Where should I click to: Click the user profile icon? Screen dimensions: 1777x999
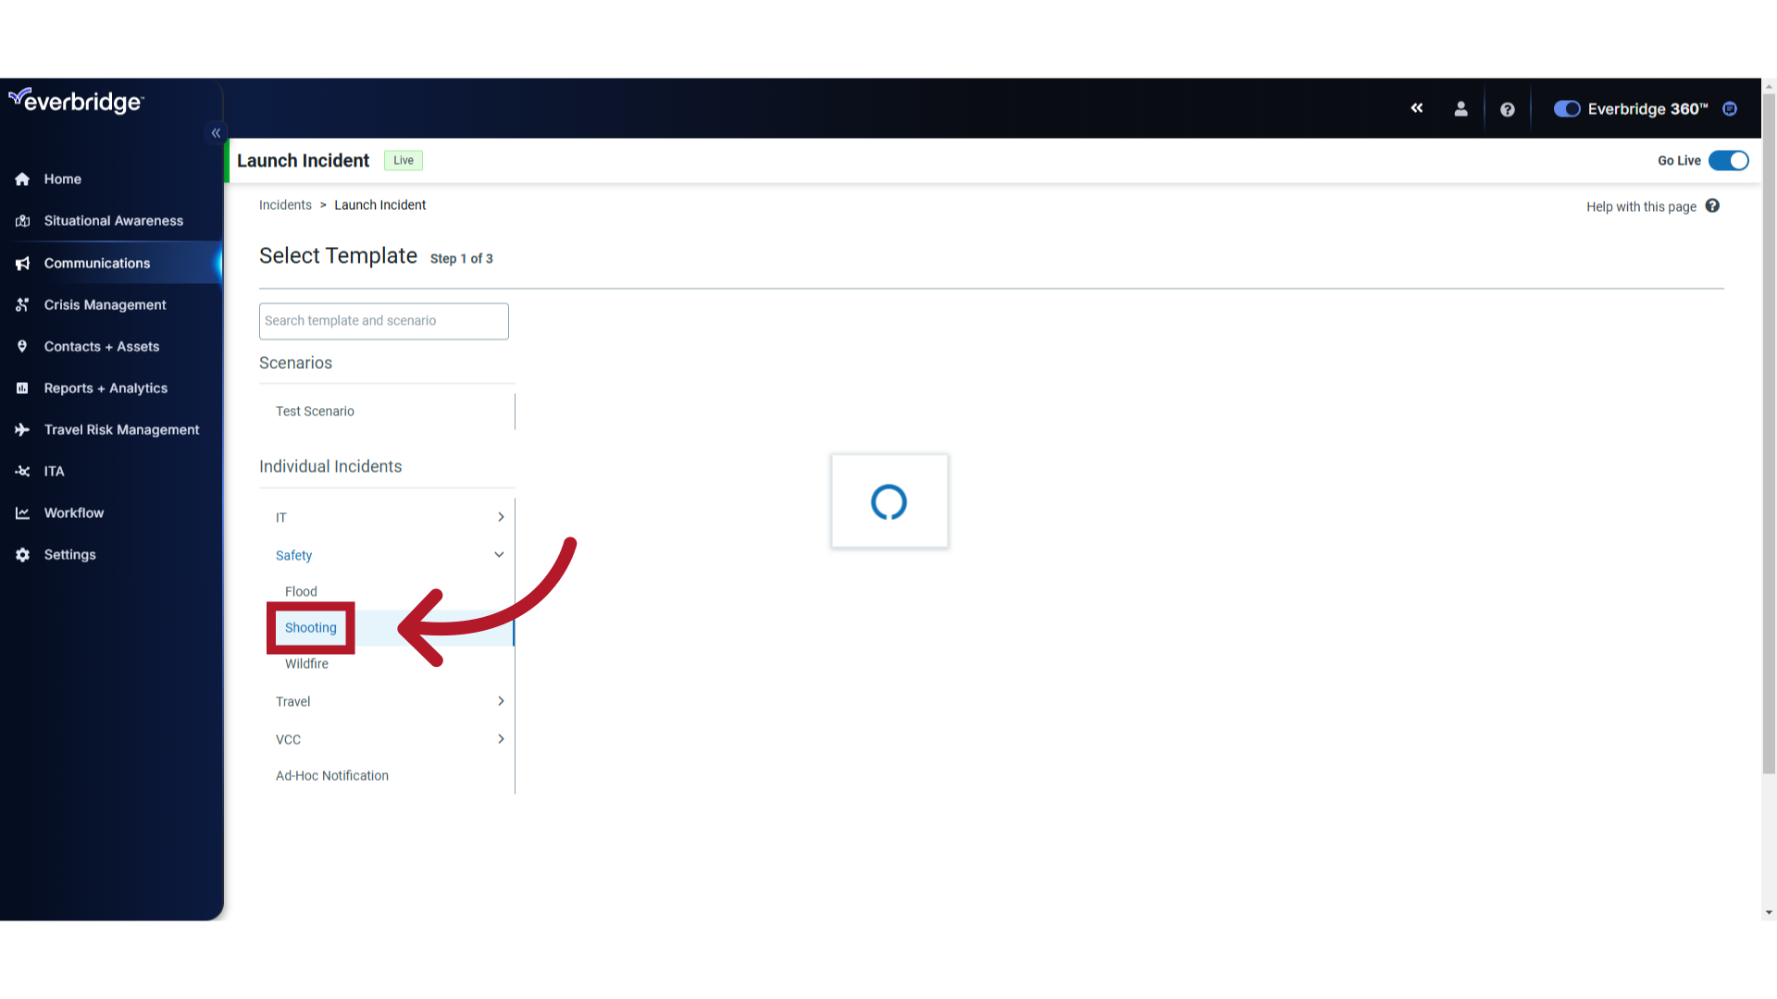click(x=1460, y=108)
